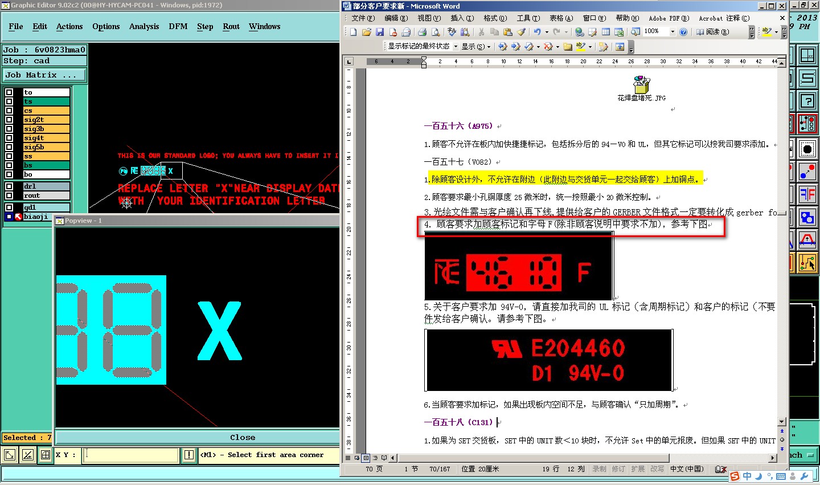Screen dimensions: 820x485
Task: Toggle visibility box of layer 'drl'
Action: point(9,186)
